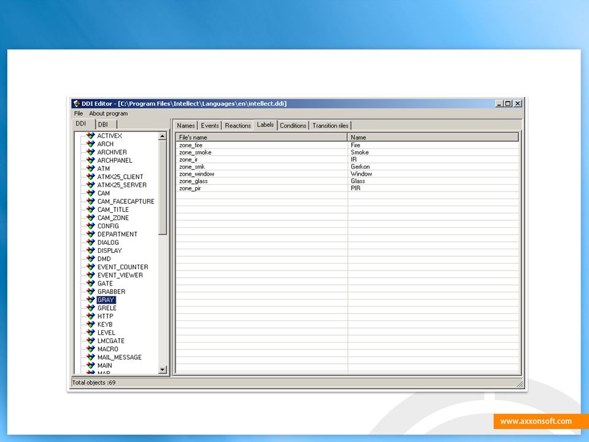589x442 pixels.
Task: Click the tree scrollbar up arrow
Action: 163,136
